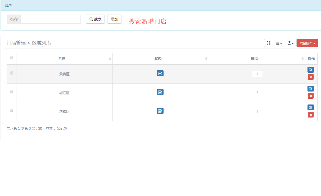The height and width of the screenshot is (196, 321).
Task: Delete the 路桥区 row
Action: tap(310, 115)
